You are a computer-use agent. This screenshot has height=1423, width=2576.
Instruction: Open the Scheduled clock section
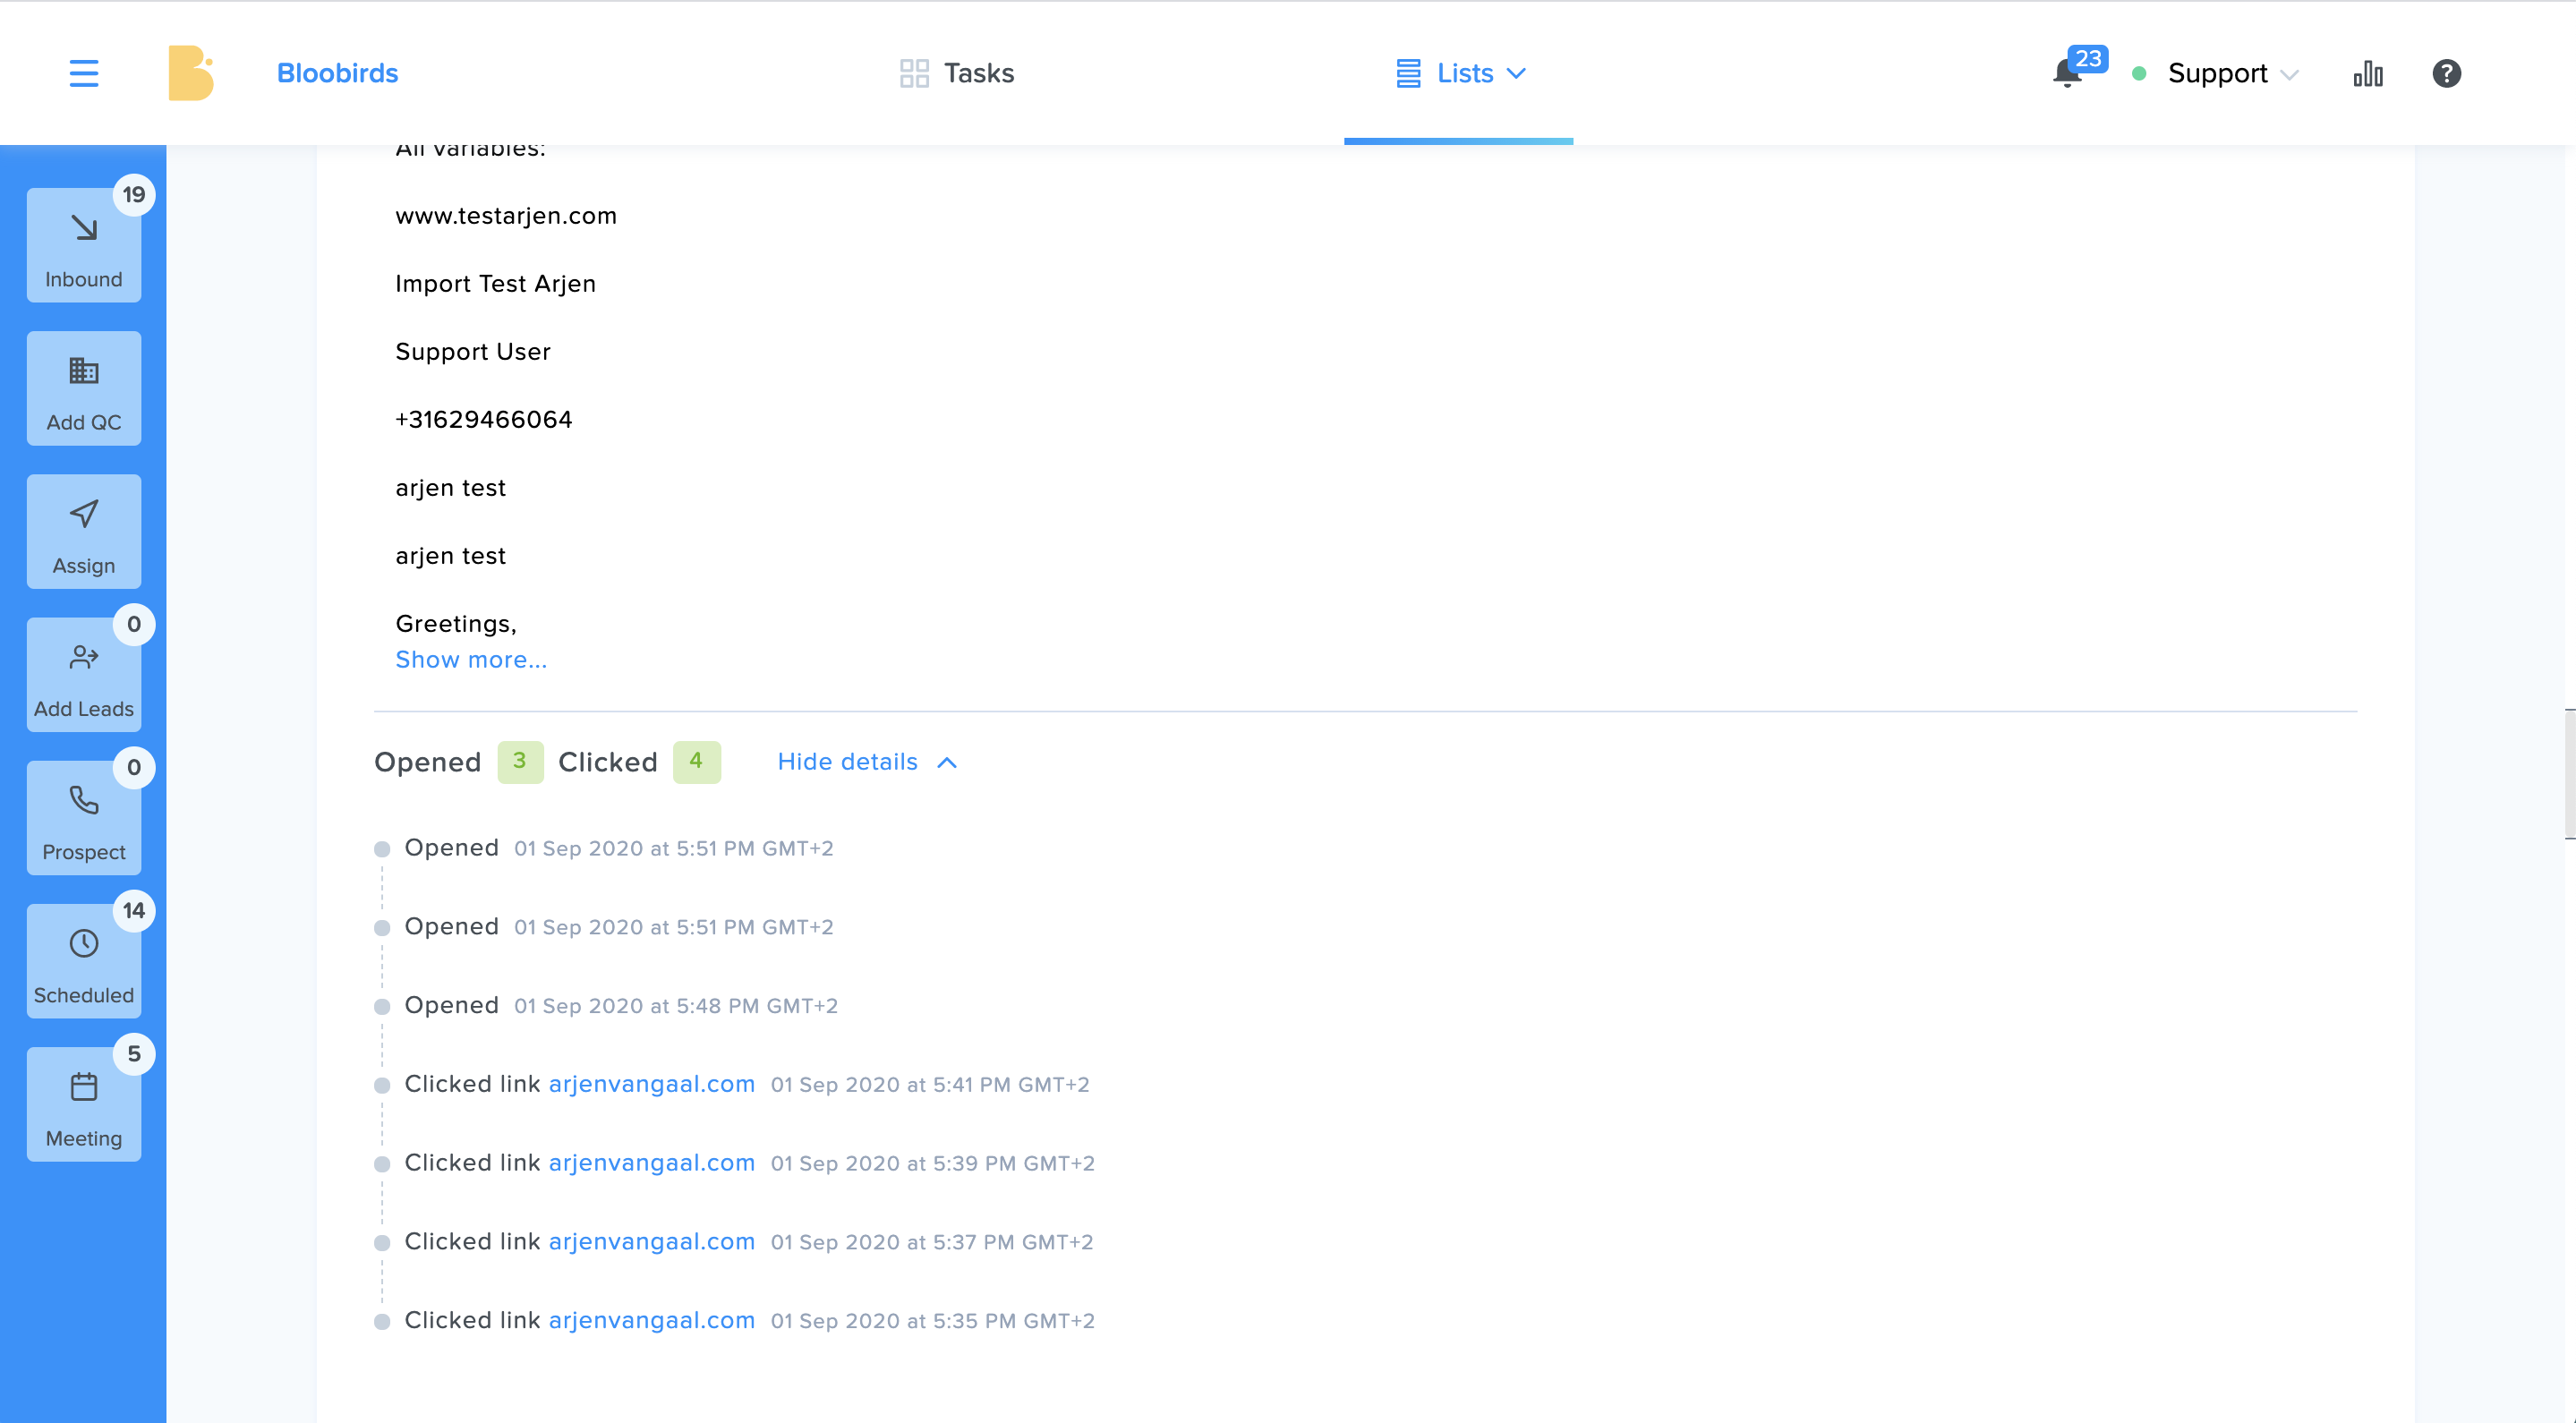click(84, 960)
